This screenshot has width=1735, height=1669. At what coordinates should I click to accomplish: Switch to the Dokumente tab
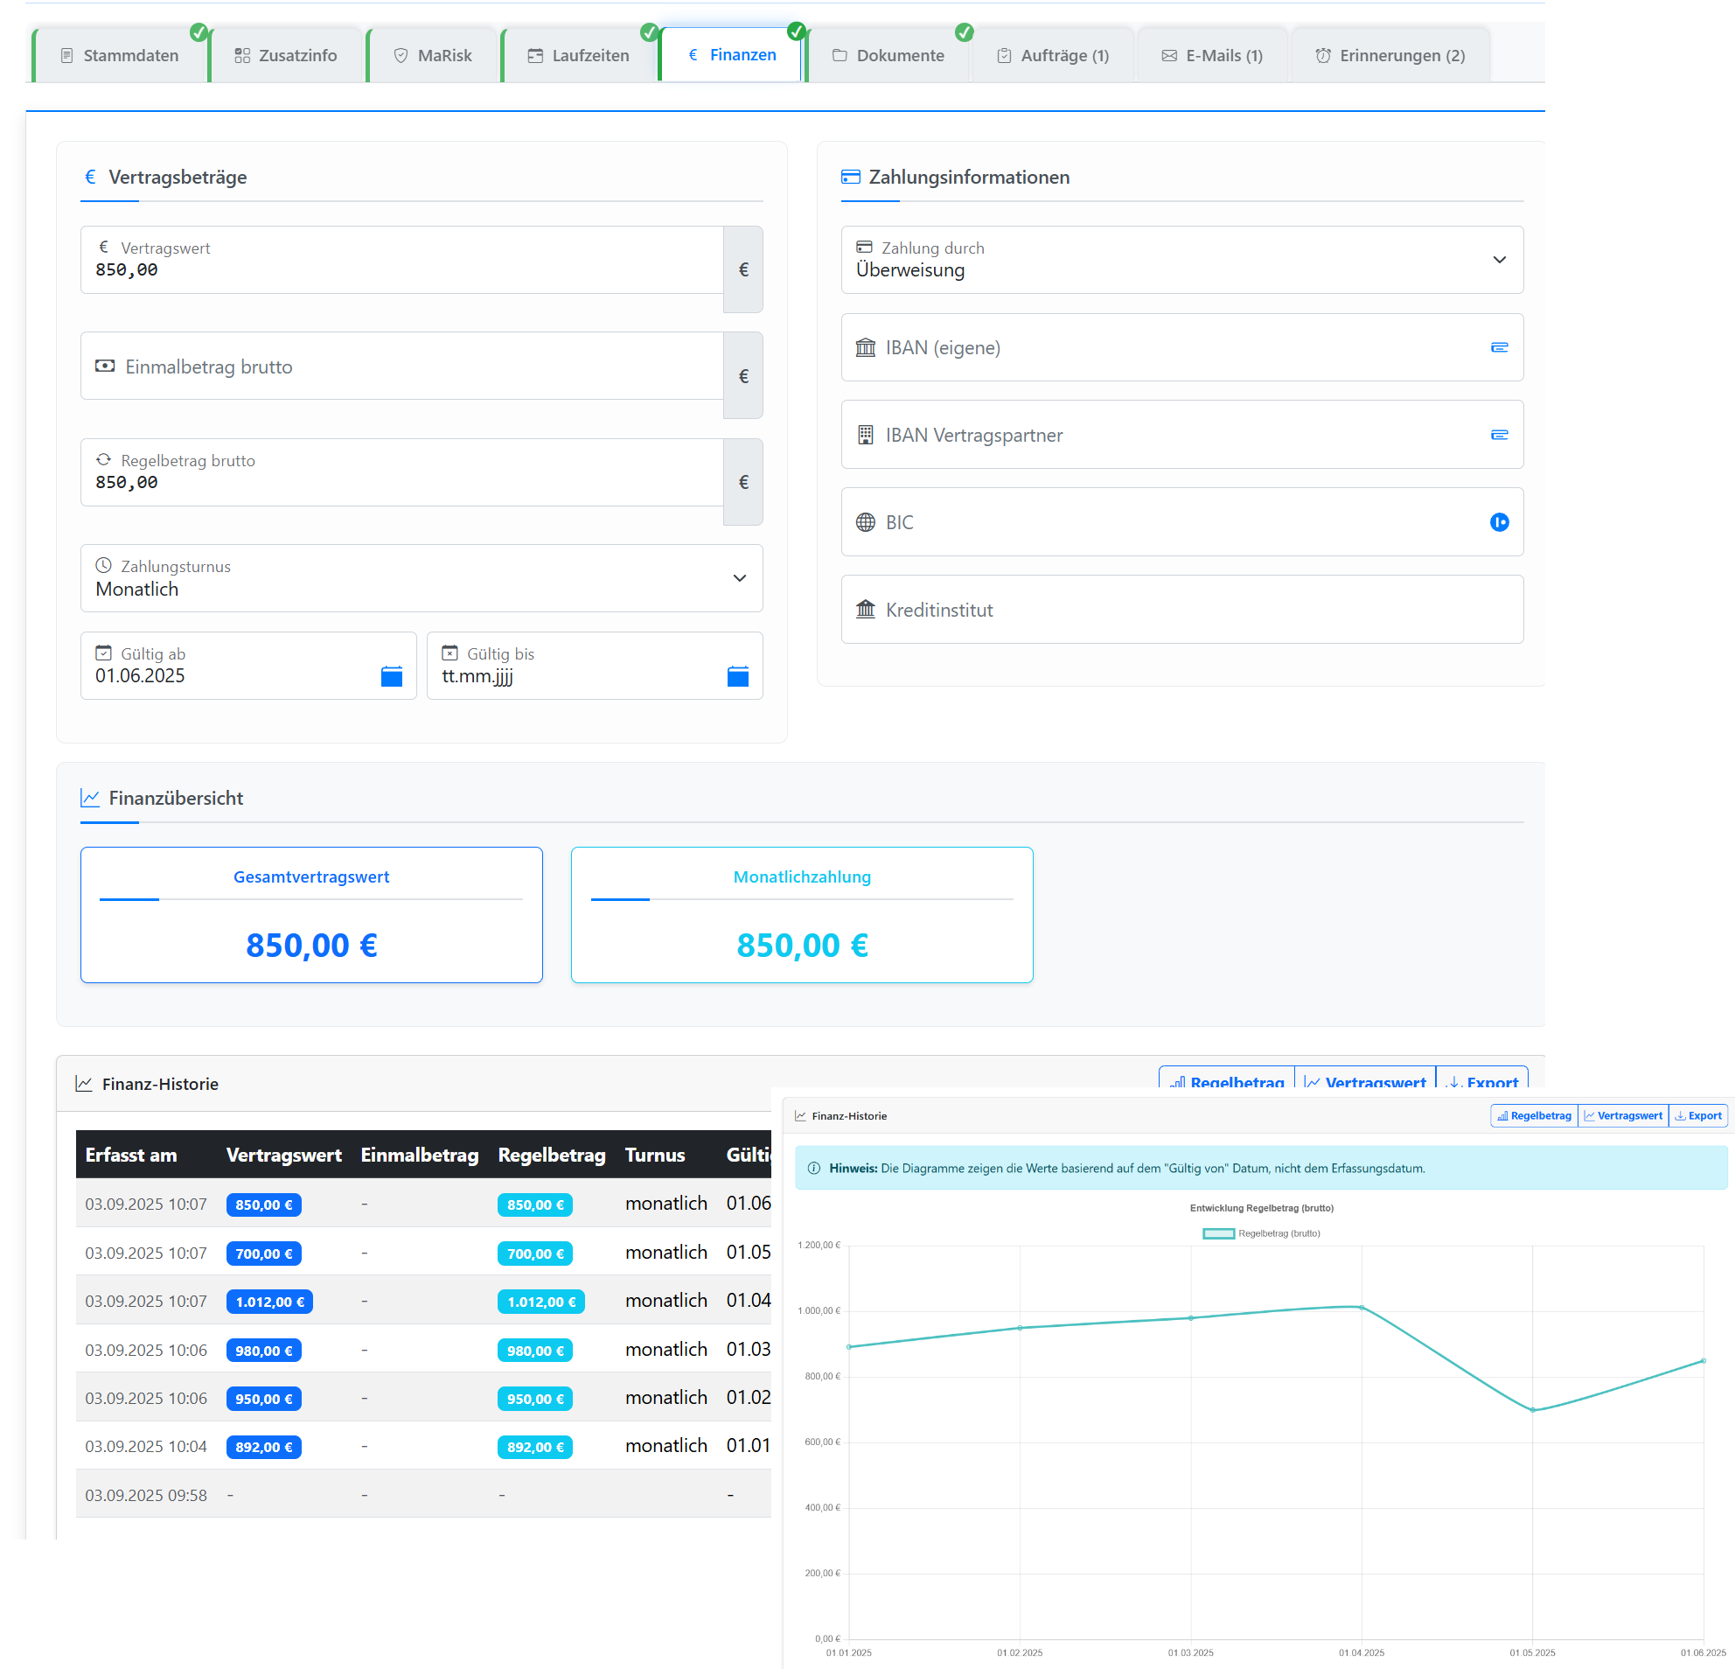888,55
